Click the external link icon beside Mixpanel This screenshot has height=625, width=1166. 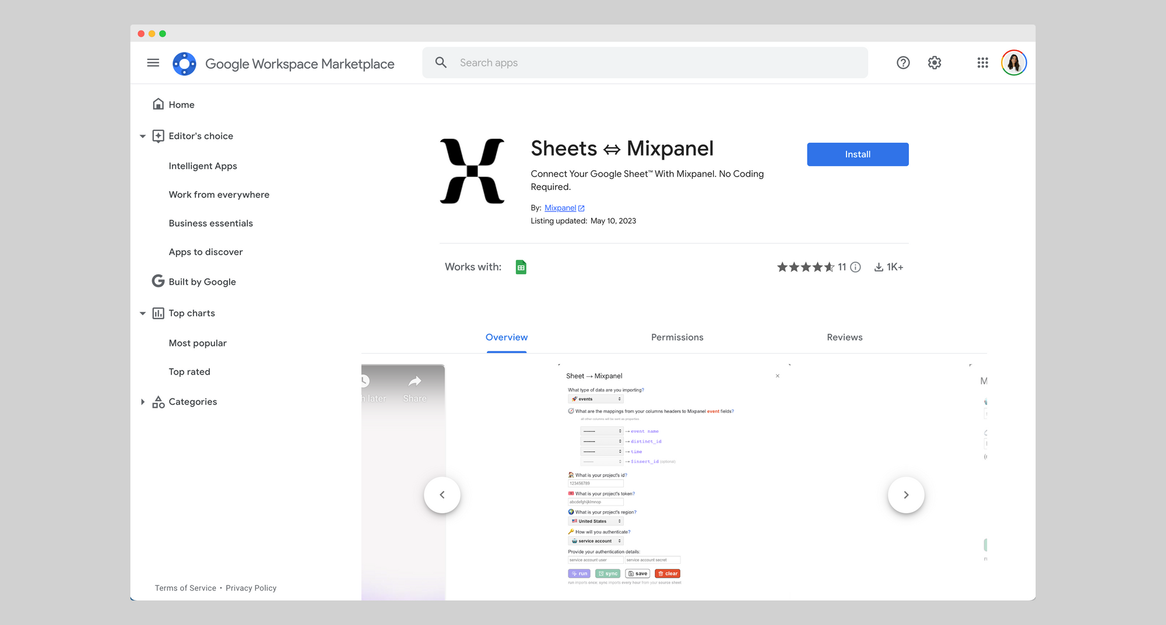581,209
